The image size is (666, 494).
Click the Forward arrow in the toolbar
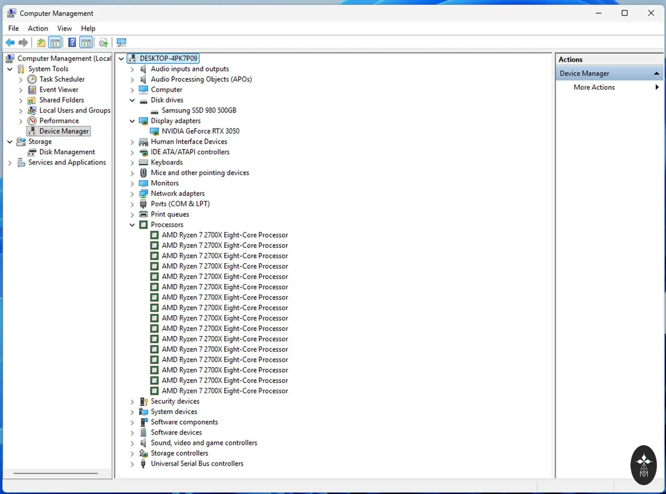point(23,43)
